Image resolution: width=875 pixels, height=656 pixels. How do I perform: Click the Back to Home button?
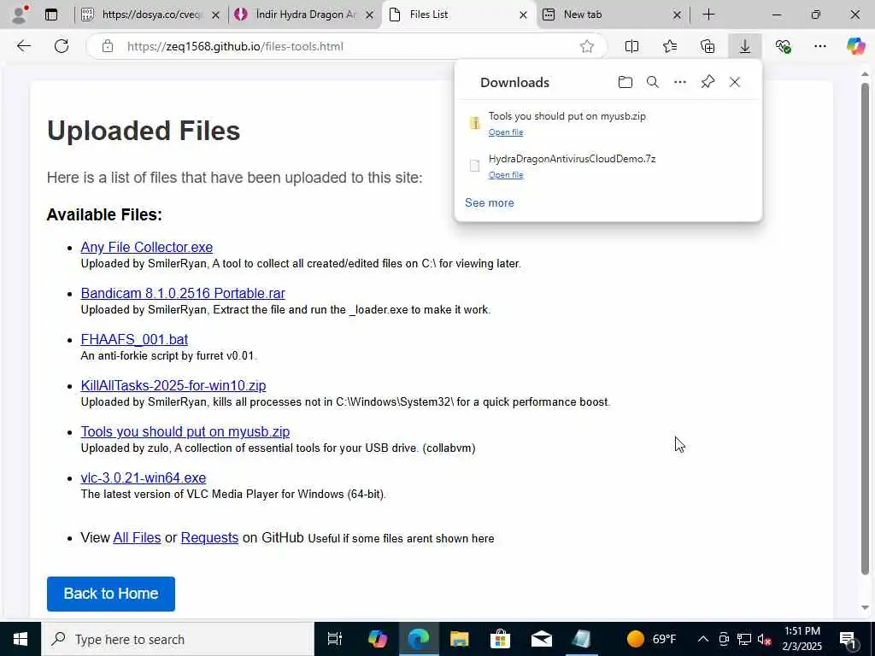tap(111, 594)
